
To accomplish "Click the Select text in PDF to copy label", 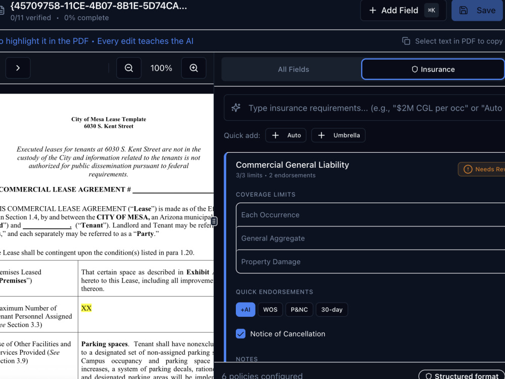I will click(x=459, y=41).
